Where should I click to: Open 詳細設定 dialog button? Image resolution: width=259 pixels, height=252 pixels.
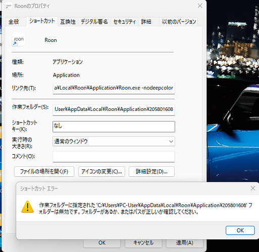[x=151, y=171]
